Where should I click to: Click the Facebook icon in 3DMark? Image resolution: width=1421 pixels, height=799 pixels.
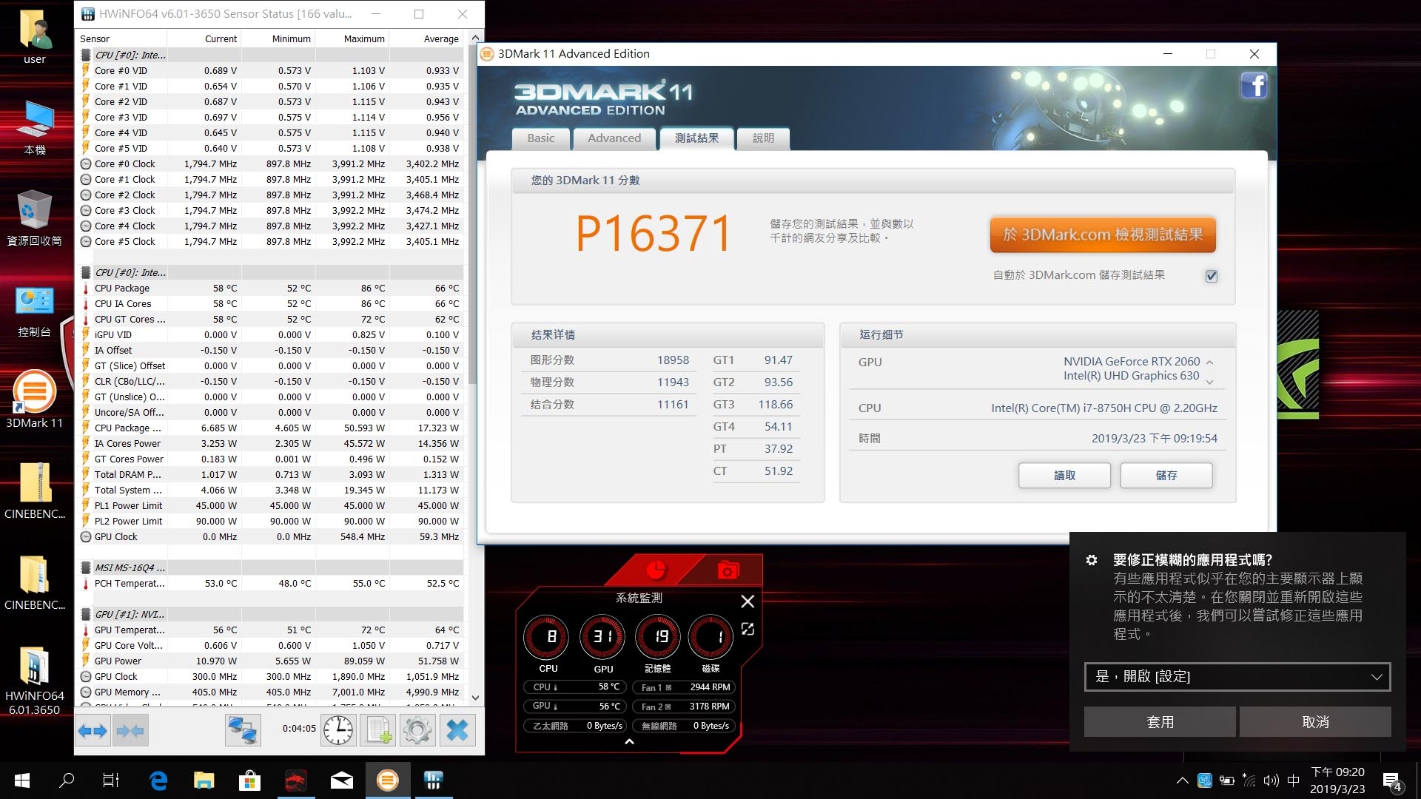coord(1254,86)
